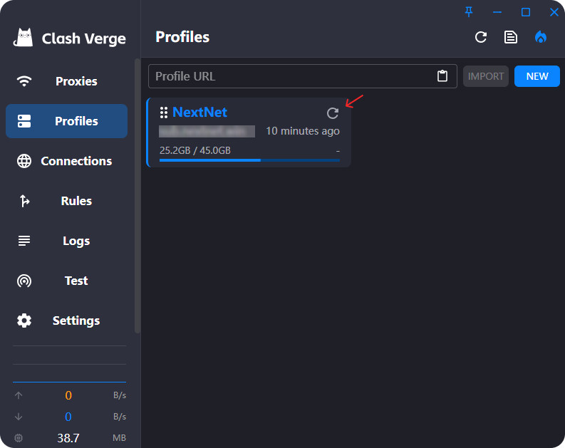The width and height of the screenshot is (565, 448).
Task: Click the flame icon in header
Action: coord(541,37)
